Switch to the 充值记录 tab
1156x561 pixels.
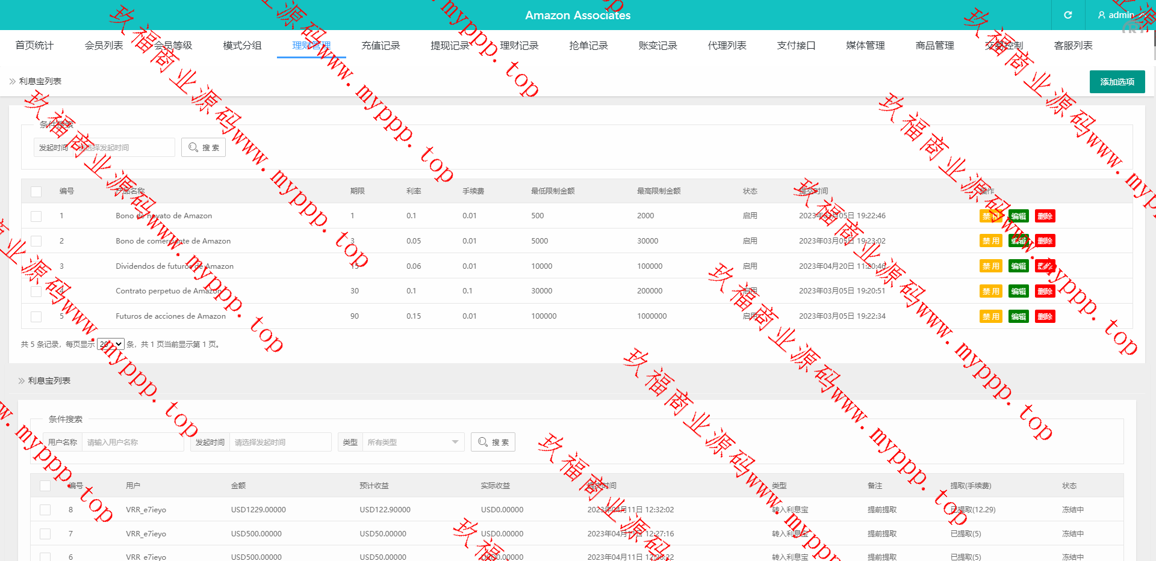[x=381, y=46]
